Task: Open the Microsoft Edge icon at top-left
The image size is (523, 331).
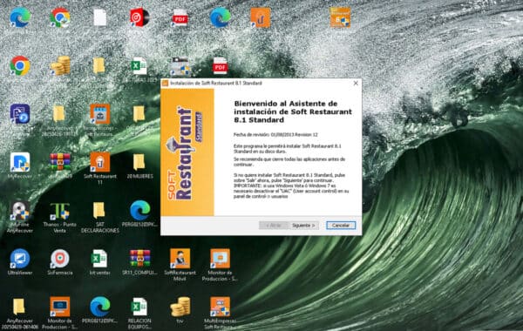Action: (x=20, y=17)
